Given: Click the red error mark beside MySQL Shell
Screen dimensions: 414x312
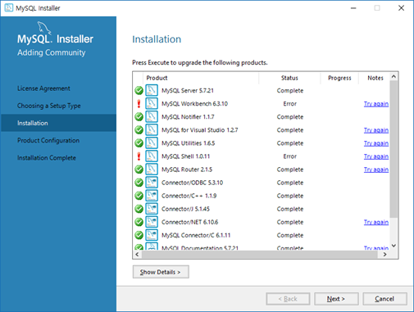Looking at the screenshot, I should point(139,156).
